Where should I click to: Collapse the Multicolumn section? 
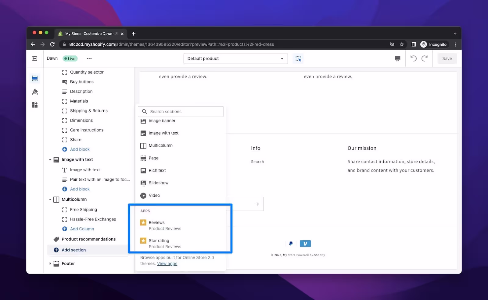pos(50,199)
